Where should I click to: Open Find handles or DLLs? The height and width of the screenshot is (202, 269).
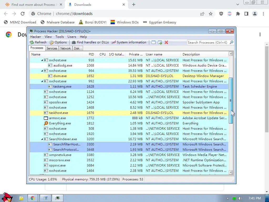90,42
